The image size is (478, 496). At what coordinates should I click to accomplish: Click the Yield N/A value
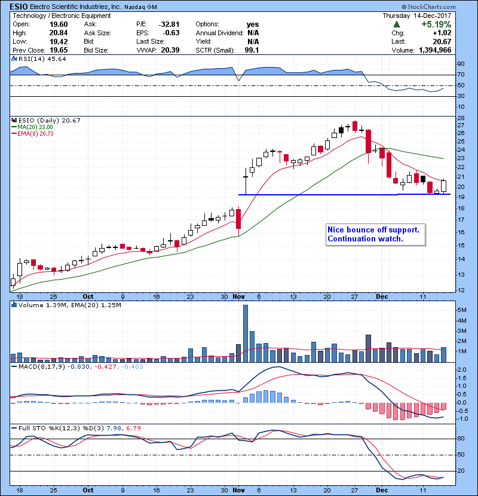253,41
